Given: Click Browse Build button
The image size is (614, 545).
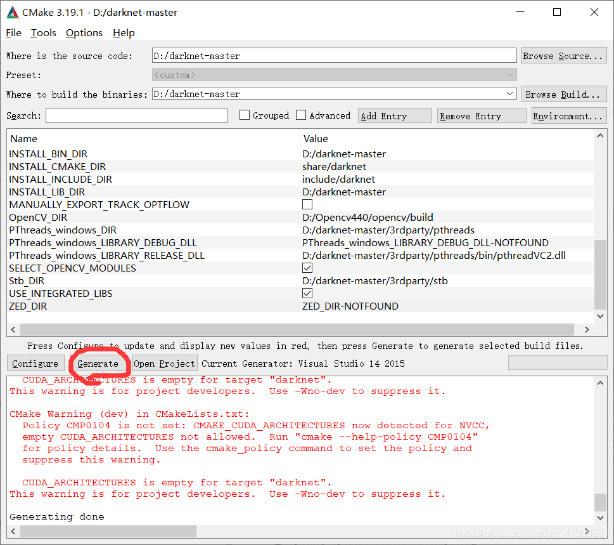Looking at the screenshot, I should coord(564,94).
